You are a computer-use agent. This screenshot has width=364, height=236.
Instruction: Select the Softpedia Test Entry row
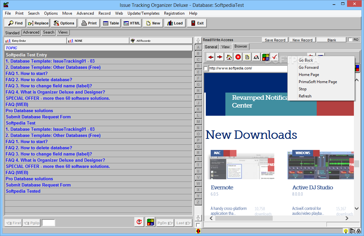pyautogui.click(x=99, y=55)
